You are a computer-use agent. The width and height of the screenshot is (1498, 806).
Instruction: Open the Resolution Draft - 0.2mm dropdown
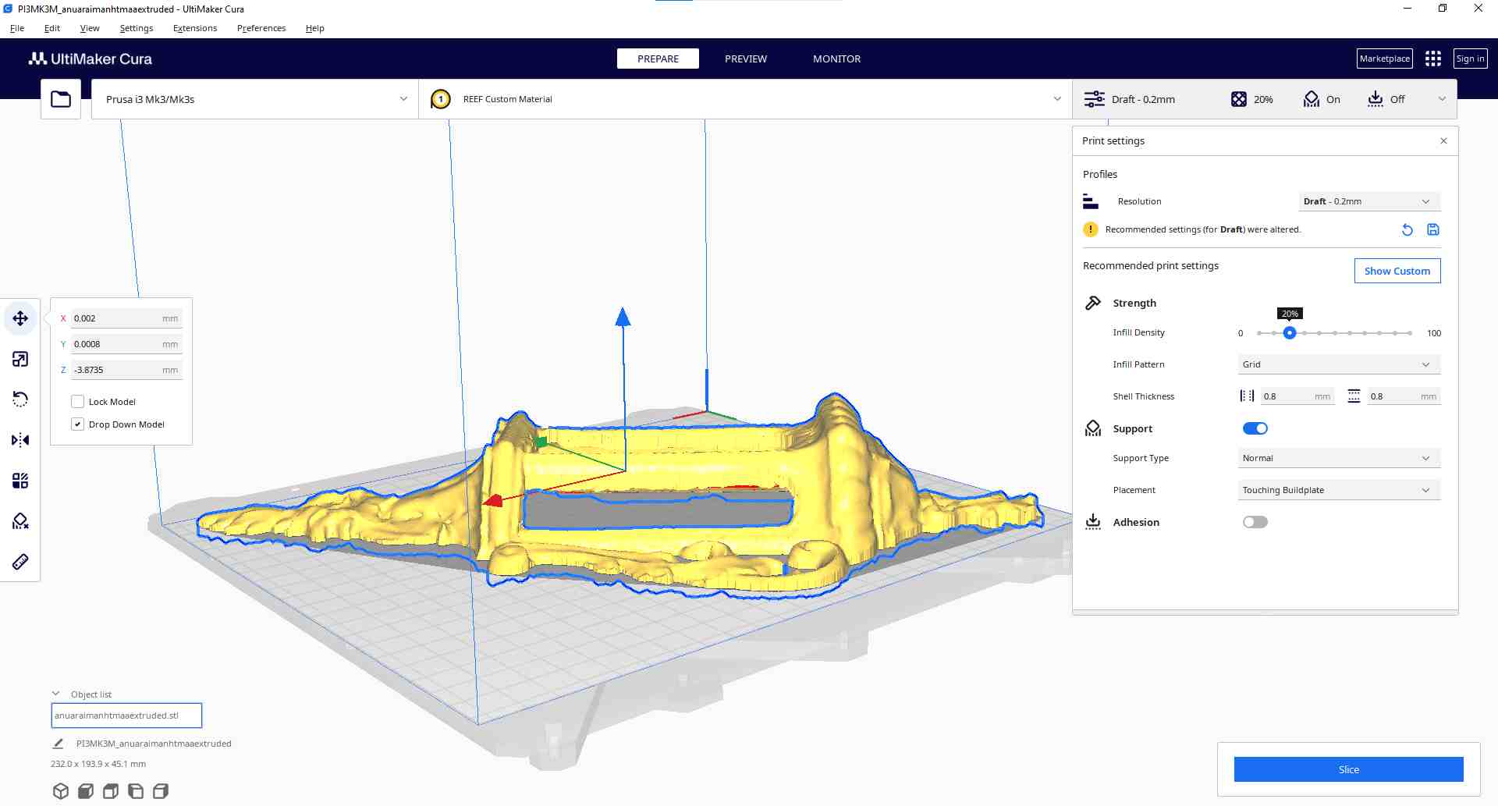coord(1369,201)
